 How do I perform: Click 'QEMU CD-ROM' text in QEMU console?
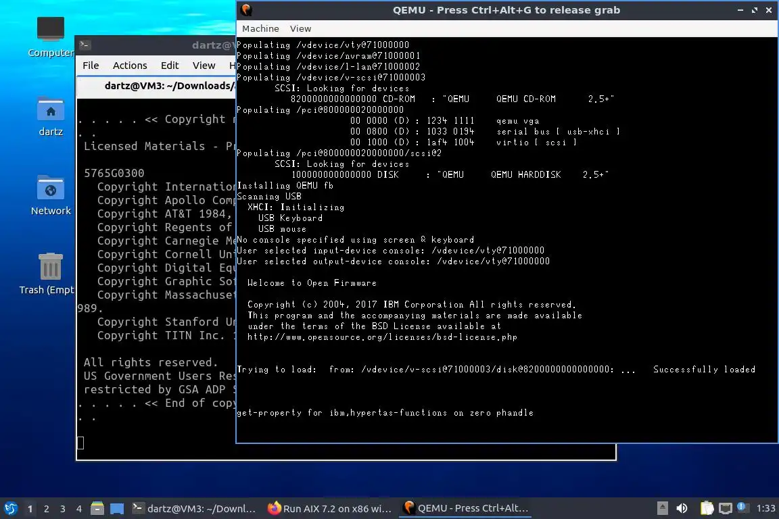tap(525, 99)
